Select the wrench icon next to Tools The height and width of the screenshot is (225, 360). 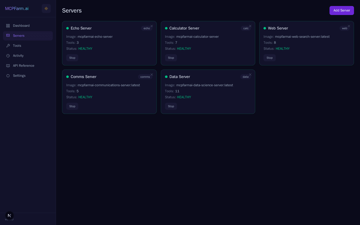pos(8,45)
